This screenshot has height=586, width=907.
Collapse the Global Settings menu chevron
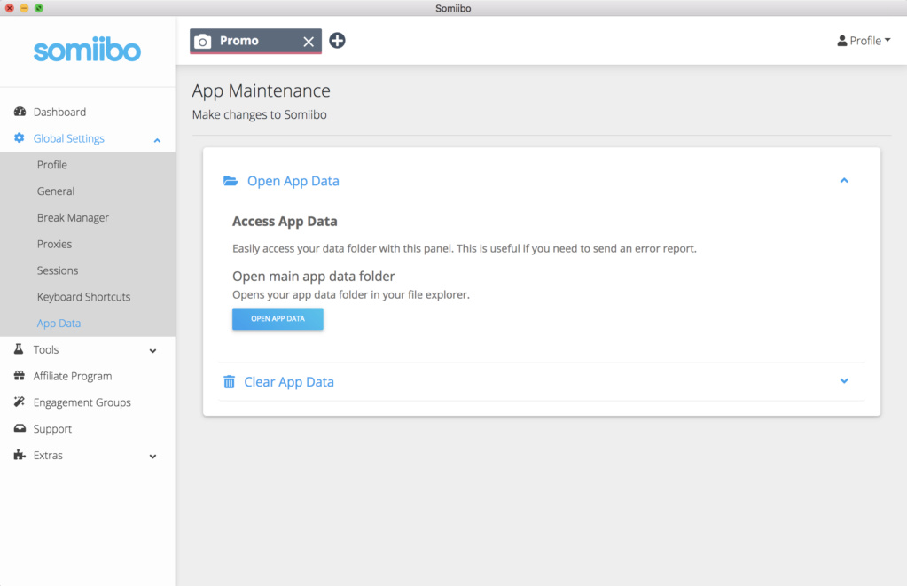157,140
